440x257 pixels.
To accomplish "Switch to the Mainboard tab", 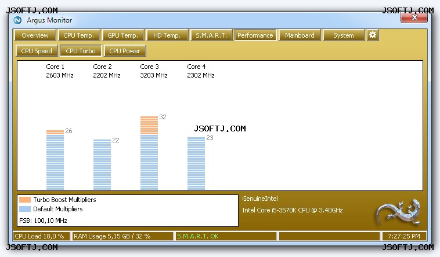I will [300, 35].
